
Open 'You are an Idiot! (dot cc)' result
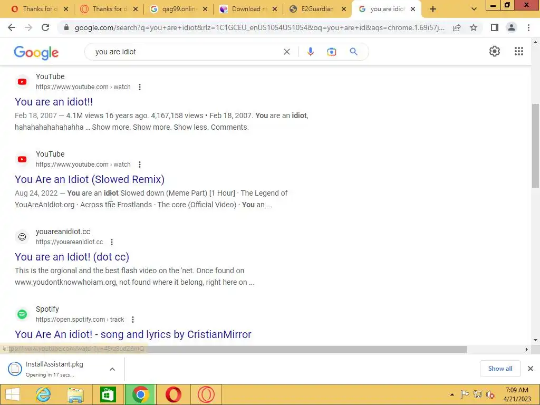[x=72, y=257]
